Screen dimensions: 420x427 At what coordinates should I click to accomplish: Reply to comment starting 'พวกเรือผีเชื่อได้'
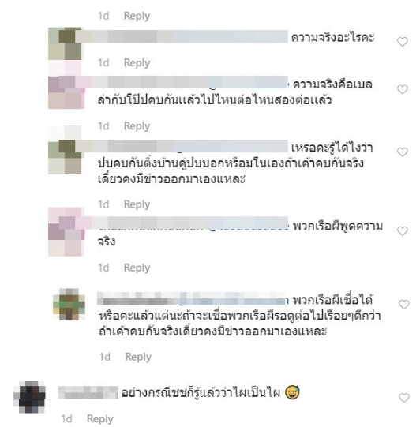tap(138, 357)
